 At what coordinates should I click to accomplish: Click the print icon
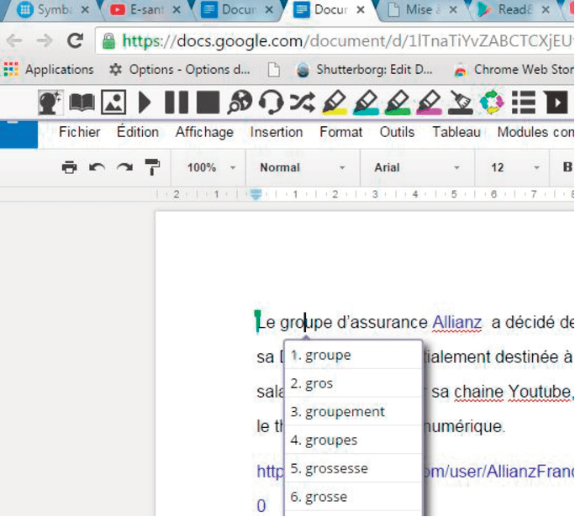point(70,167)
